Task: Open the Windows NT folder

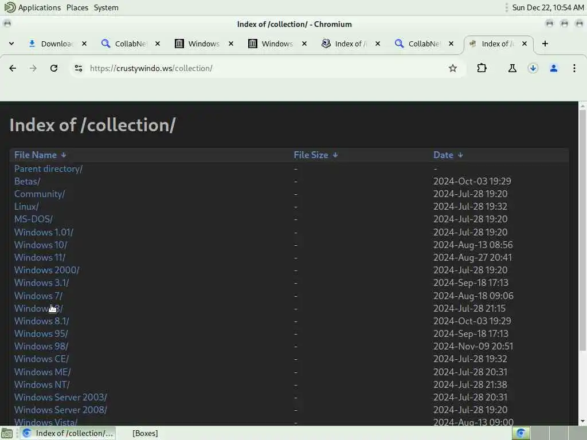Action: pos(42,384)
